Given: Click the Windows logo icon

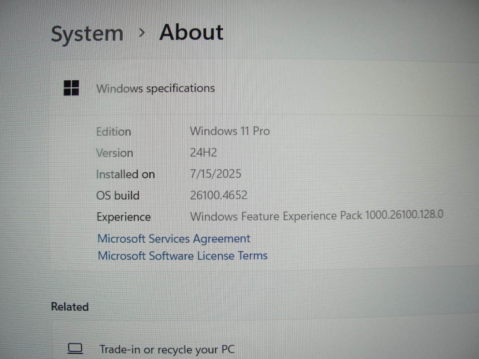Looking at the screenshot, I should (x=71, y=88).
